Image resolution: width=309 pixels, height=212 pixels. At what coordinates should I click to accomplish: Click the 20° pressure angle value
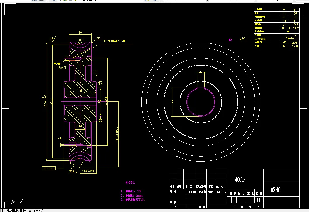coord(295,17)
